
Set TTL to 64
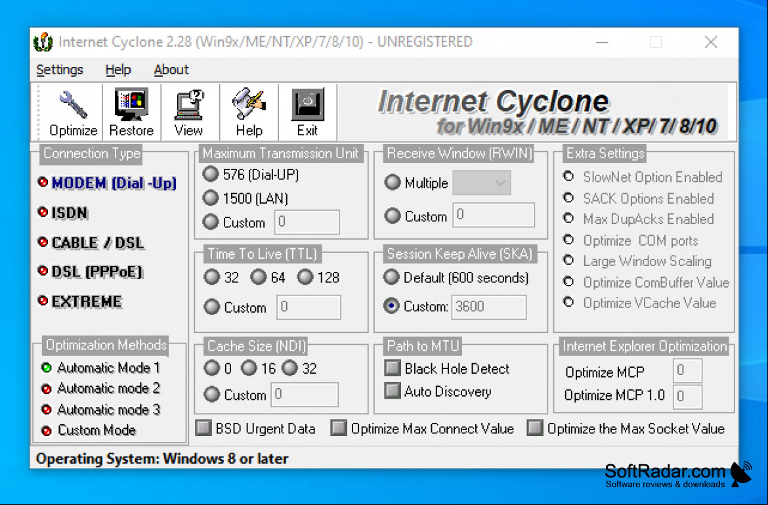268,277
